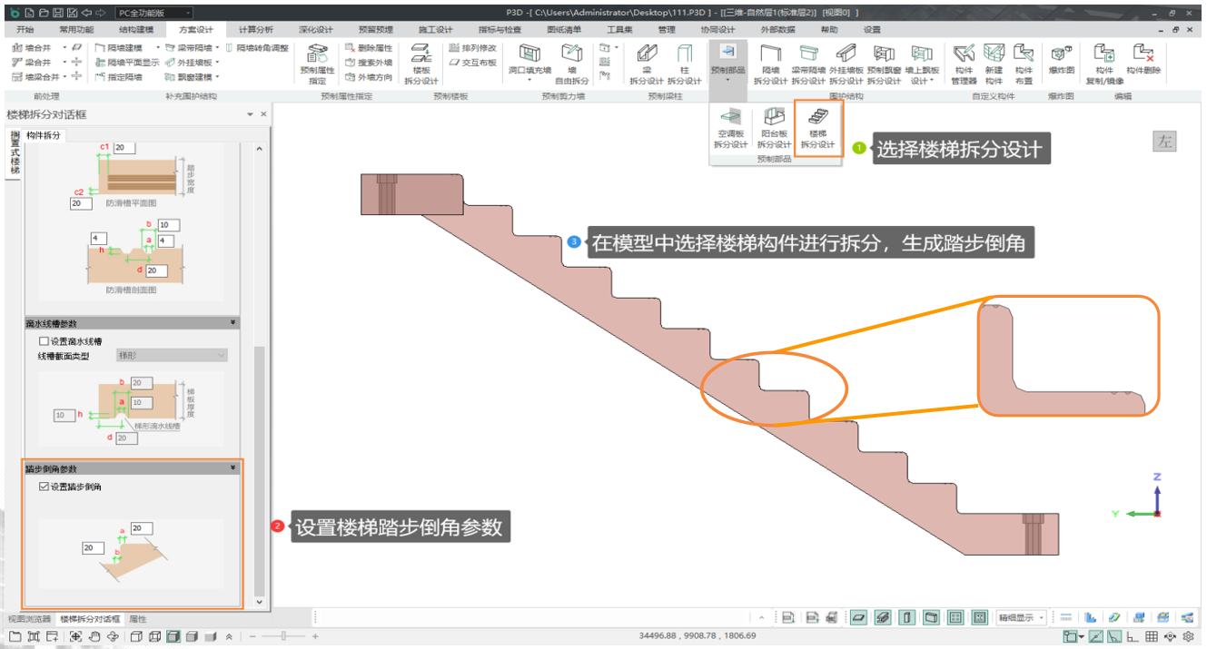Switch to 属性 panel tab
Image resolution: width=1207 pixels, height=649 pixels.
pos(137,618)
